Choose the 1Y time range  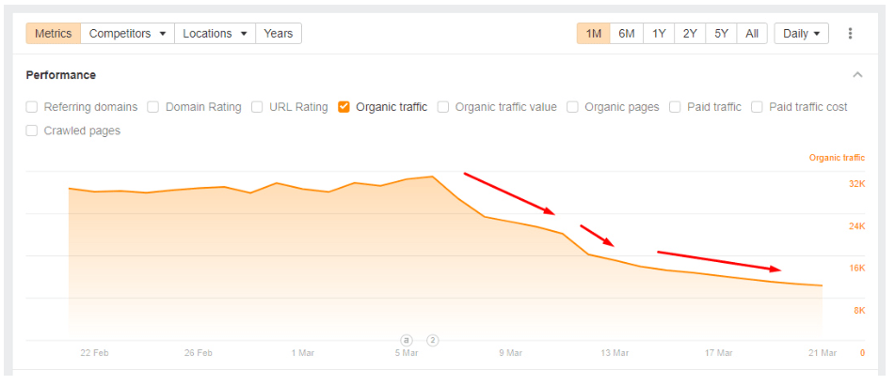[659, 34]
